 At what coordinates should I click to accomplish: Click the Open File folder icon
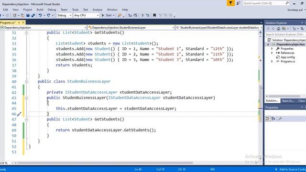pyautogui.click(x=22, y=15)
